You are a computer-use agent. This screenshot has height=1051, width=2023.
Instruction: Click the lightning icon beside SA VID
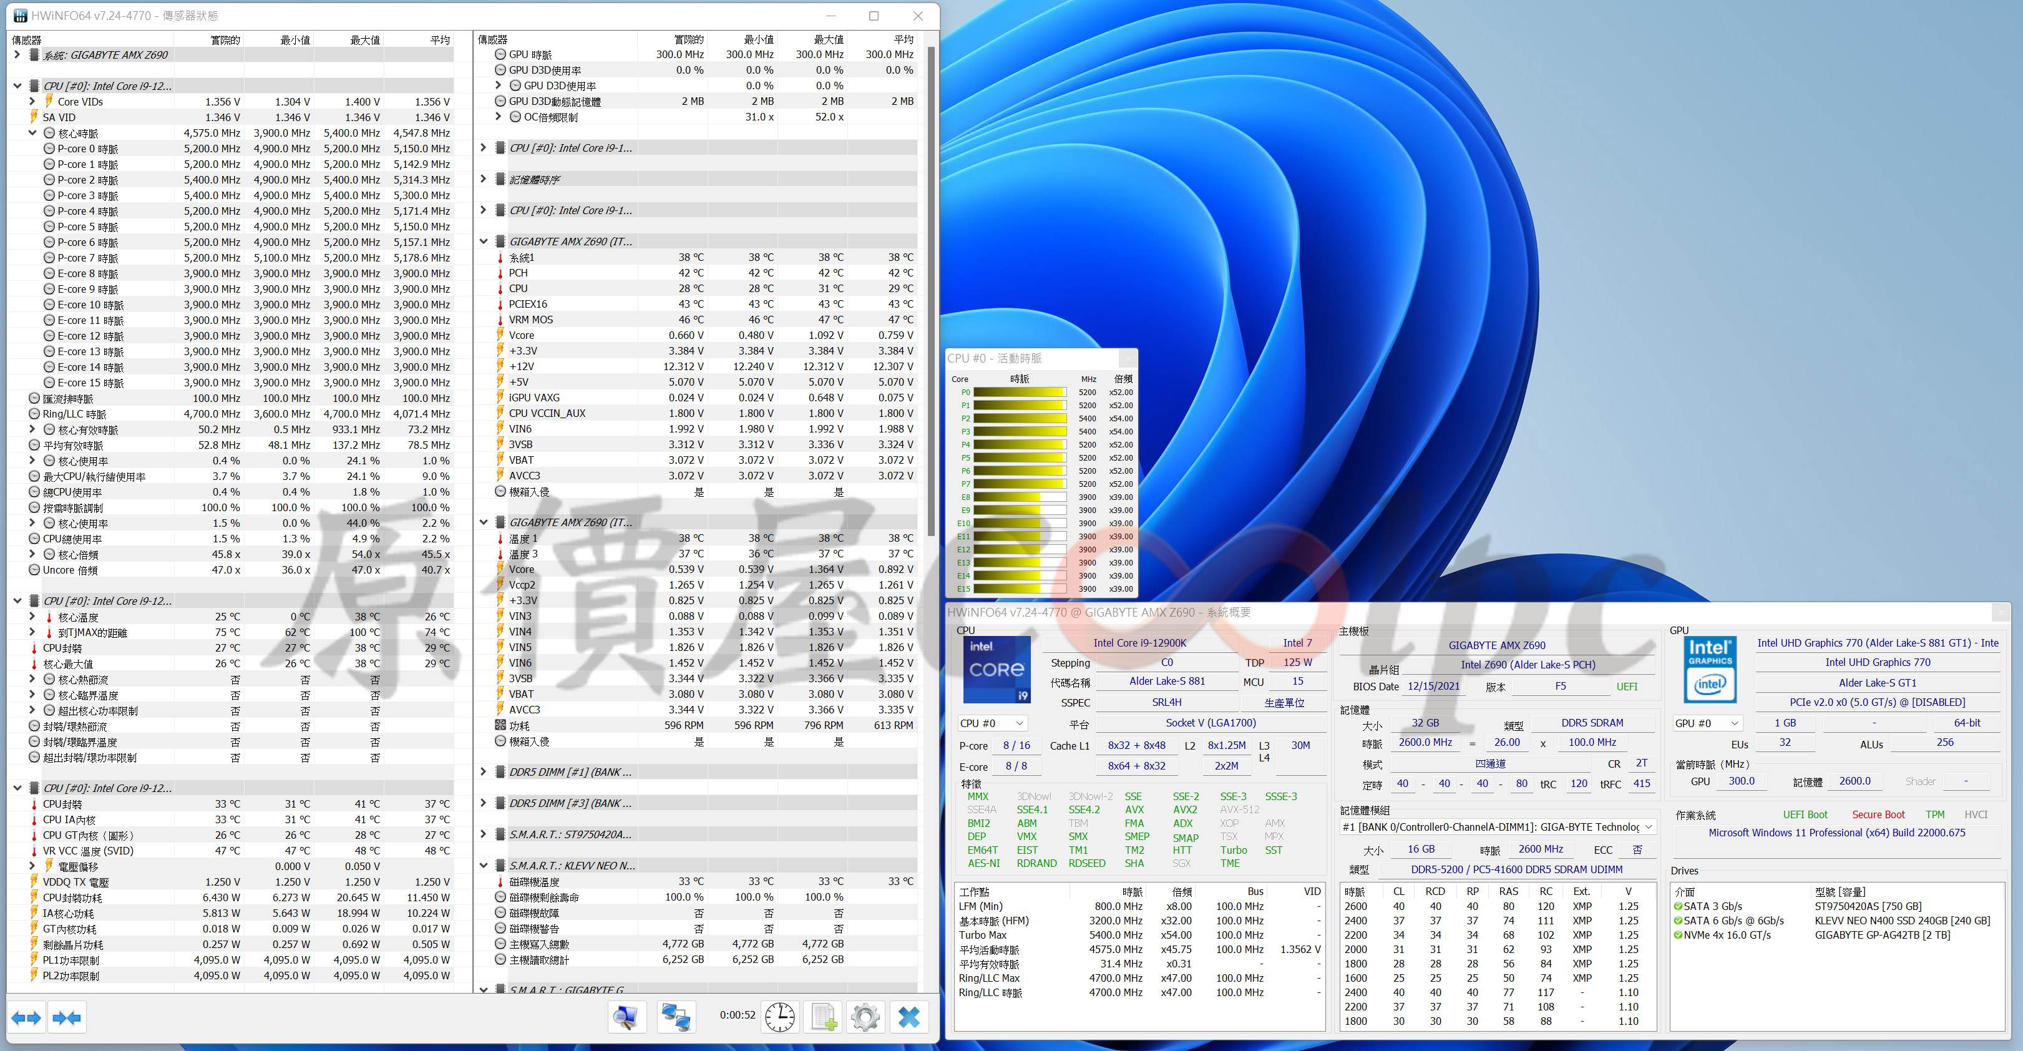pyautogui.click(x=34, y=117)
